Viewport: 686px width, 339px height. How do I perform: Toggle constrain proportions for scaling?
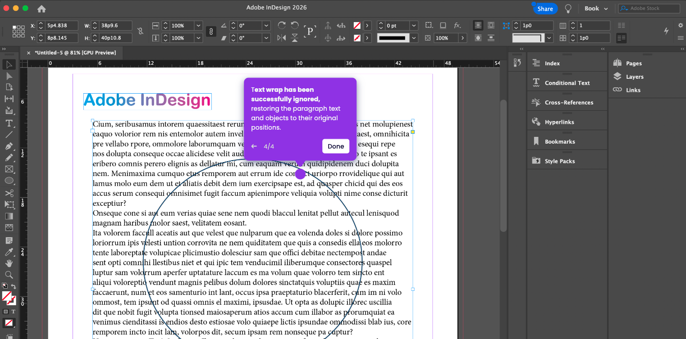[210, 32]
